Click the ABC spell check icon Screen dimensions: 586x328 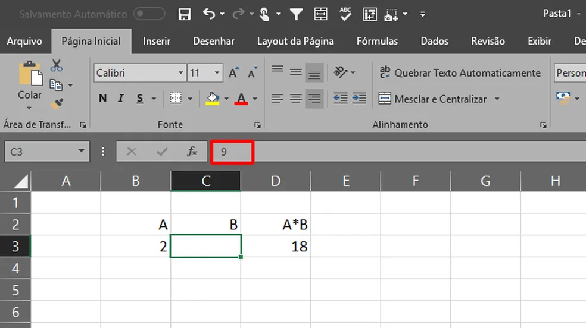pyautogui.click(x=345, y=14)
